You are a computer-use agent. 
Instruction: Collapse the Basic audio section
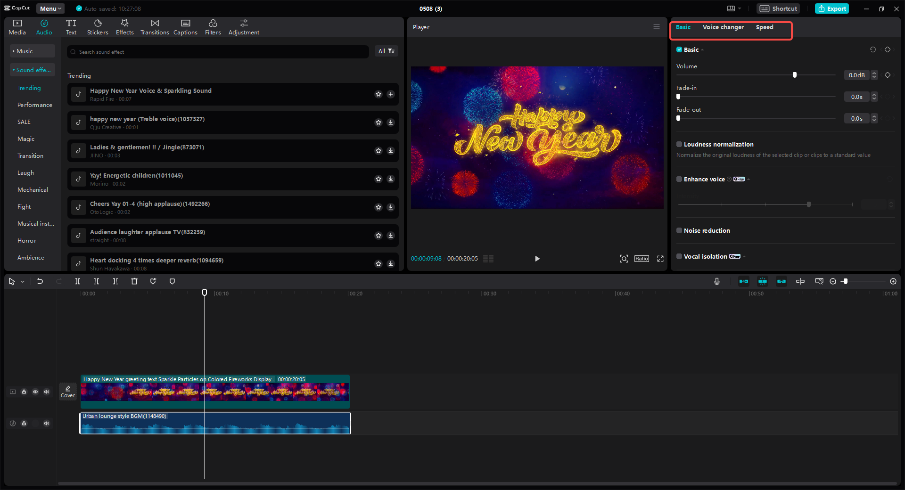tap(702, 49)
